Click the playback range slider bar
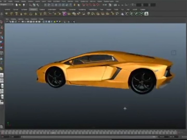This screenshot has width=187, height=140. pos(89,137)
